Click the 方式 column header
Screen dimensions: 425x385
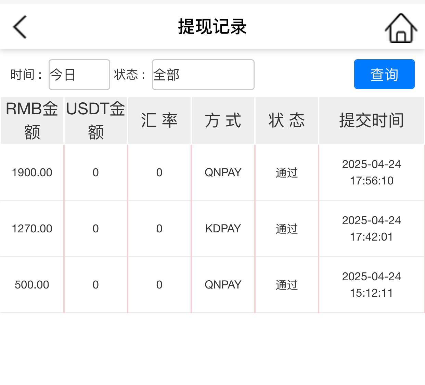[223, 120]
